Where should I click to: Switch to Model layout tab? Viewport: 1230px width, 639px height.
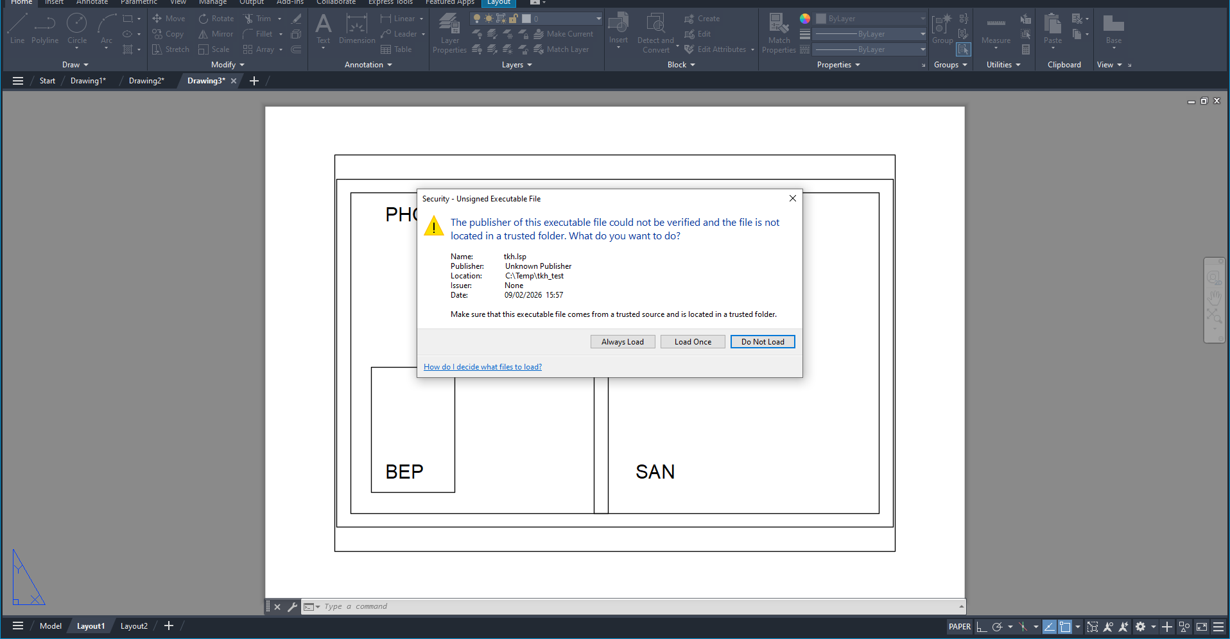click(51, 626)
